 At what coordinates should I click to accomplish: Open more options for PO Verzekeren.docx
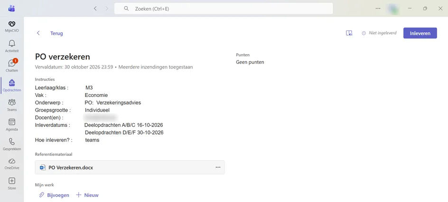[x=218, y=167]
